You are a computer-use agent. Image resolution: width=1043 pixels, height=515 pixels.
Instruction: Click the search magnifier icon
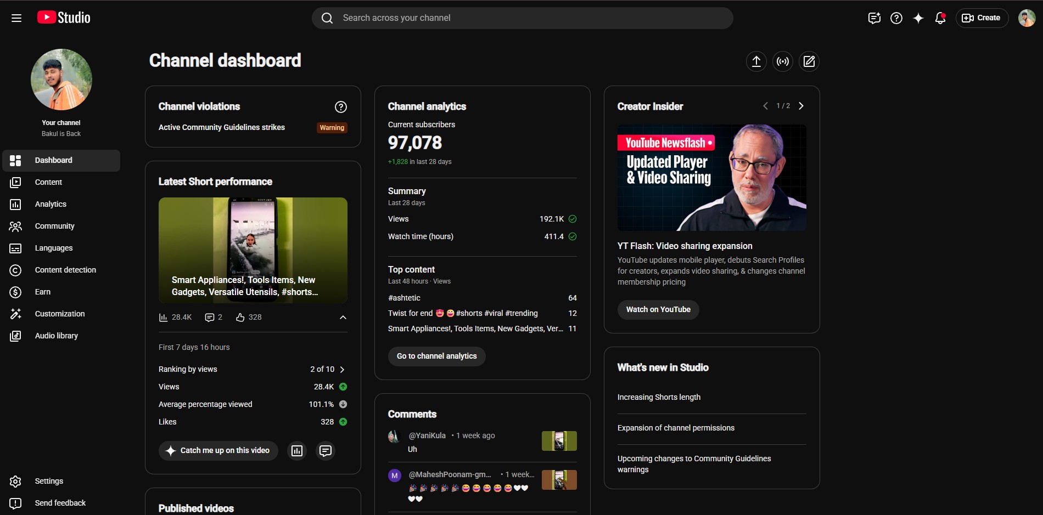pyautogui.click(x=327, y=18)
